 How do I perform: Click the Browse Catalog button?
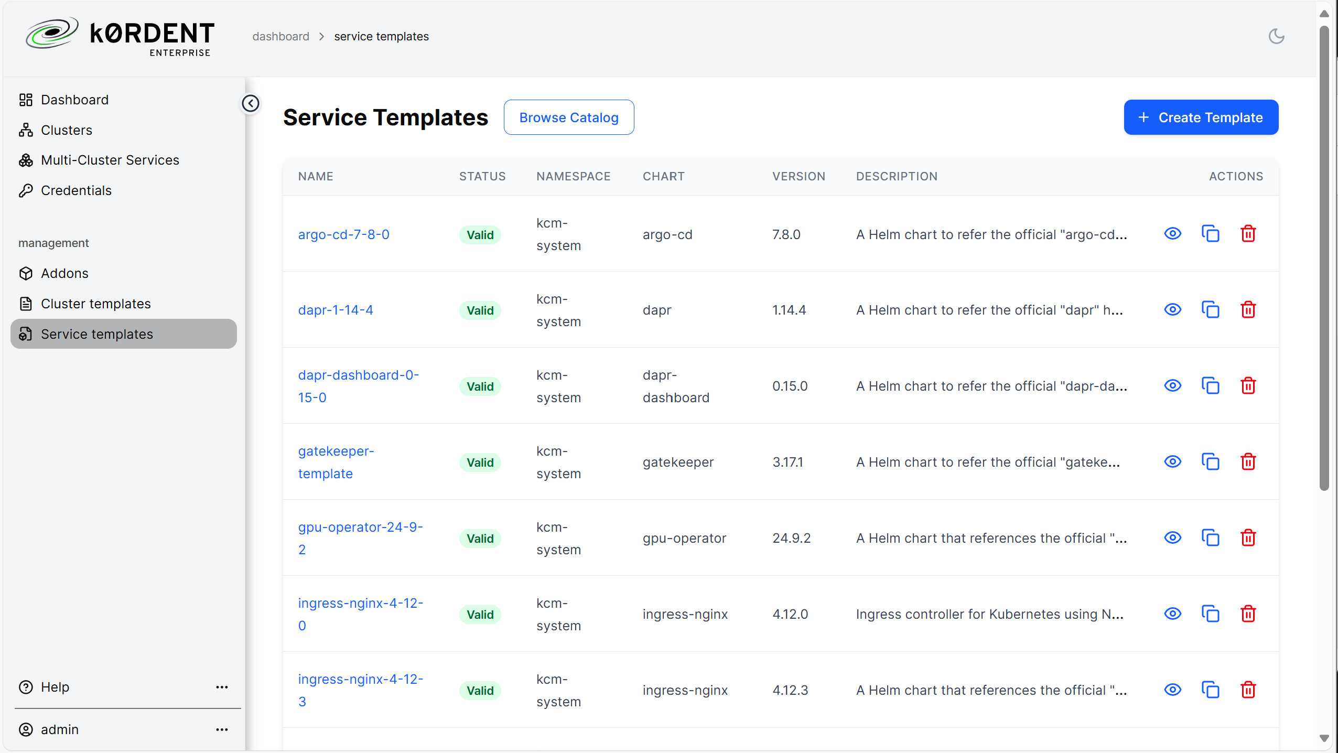569,117
